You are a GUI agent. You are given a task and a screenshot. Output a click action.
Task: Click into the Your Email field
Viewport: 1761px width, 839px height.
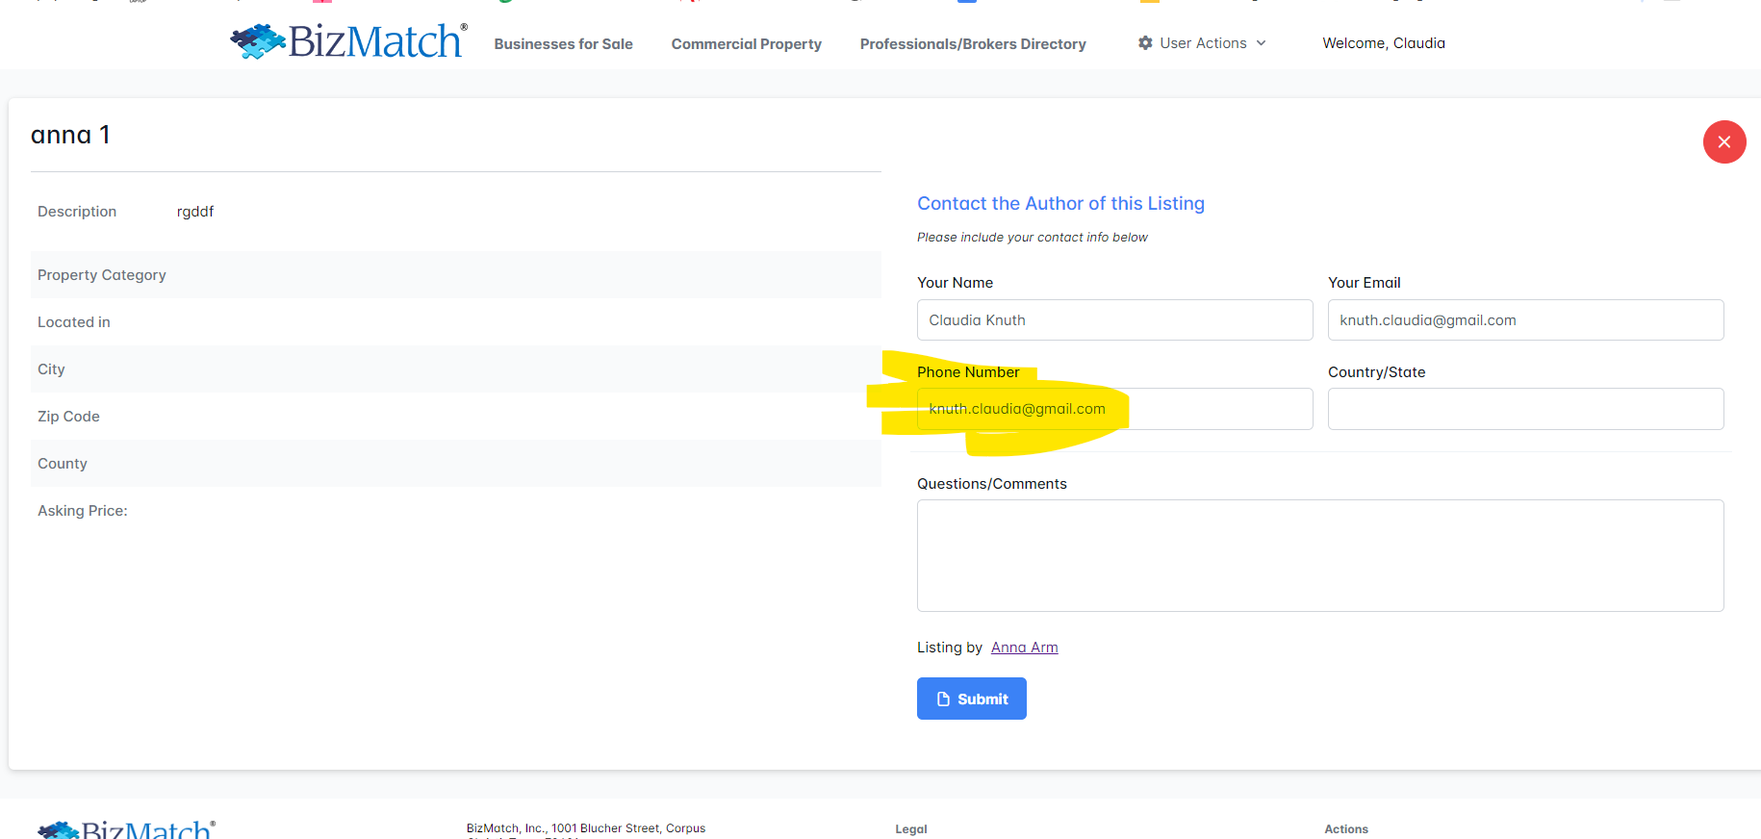(x=1525, y=320)
